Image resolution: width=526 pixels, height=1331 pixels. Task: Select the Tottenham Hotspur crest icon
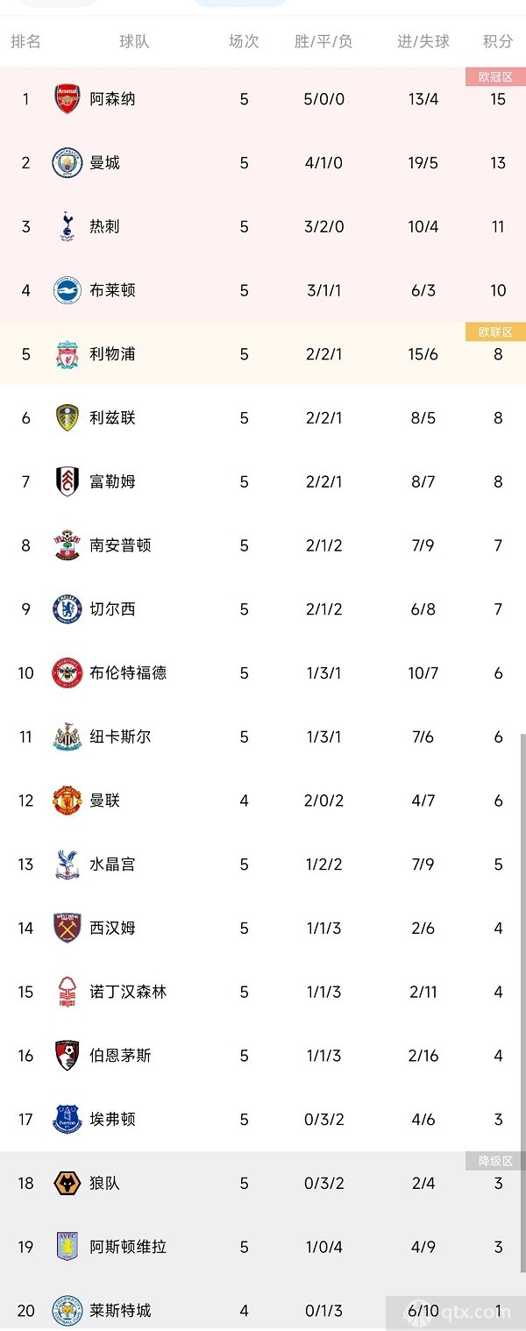[x=68, y=226]
